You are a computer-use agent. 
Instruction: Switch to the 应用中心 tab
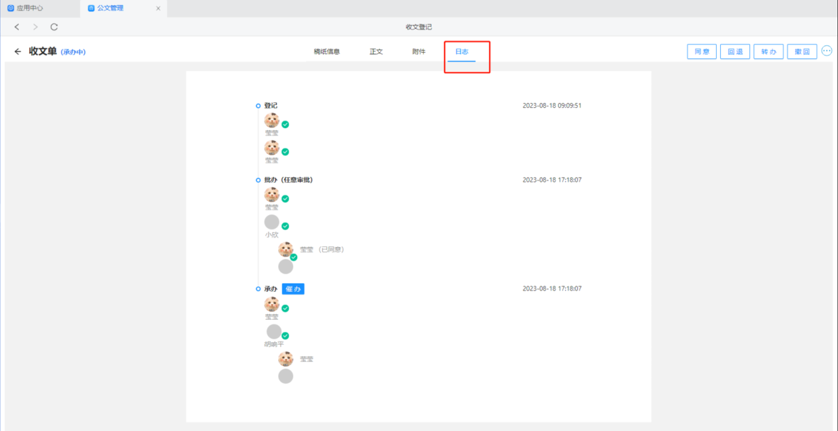pyautogui.click(x=30, y=8)
